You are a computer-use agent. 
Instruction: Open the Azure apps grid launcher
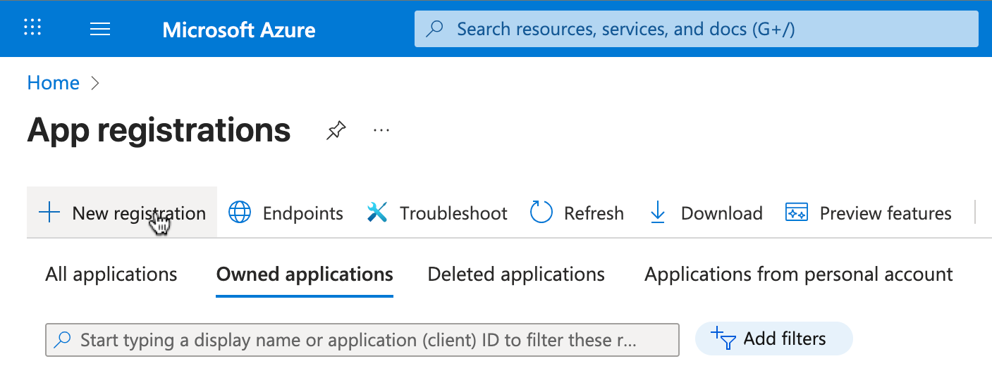point(32,28)
